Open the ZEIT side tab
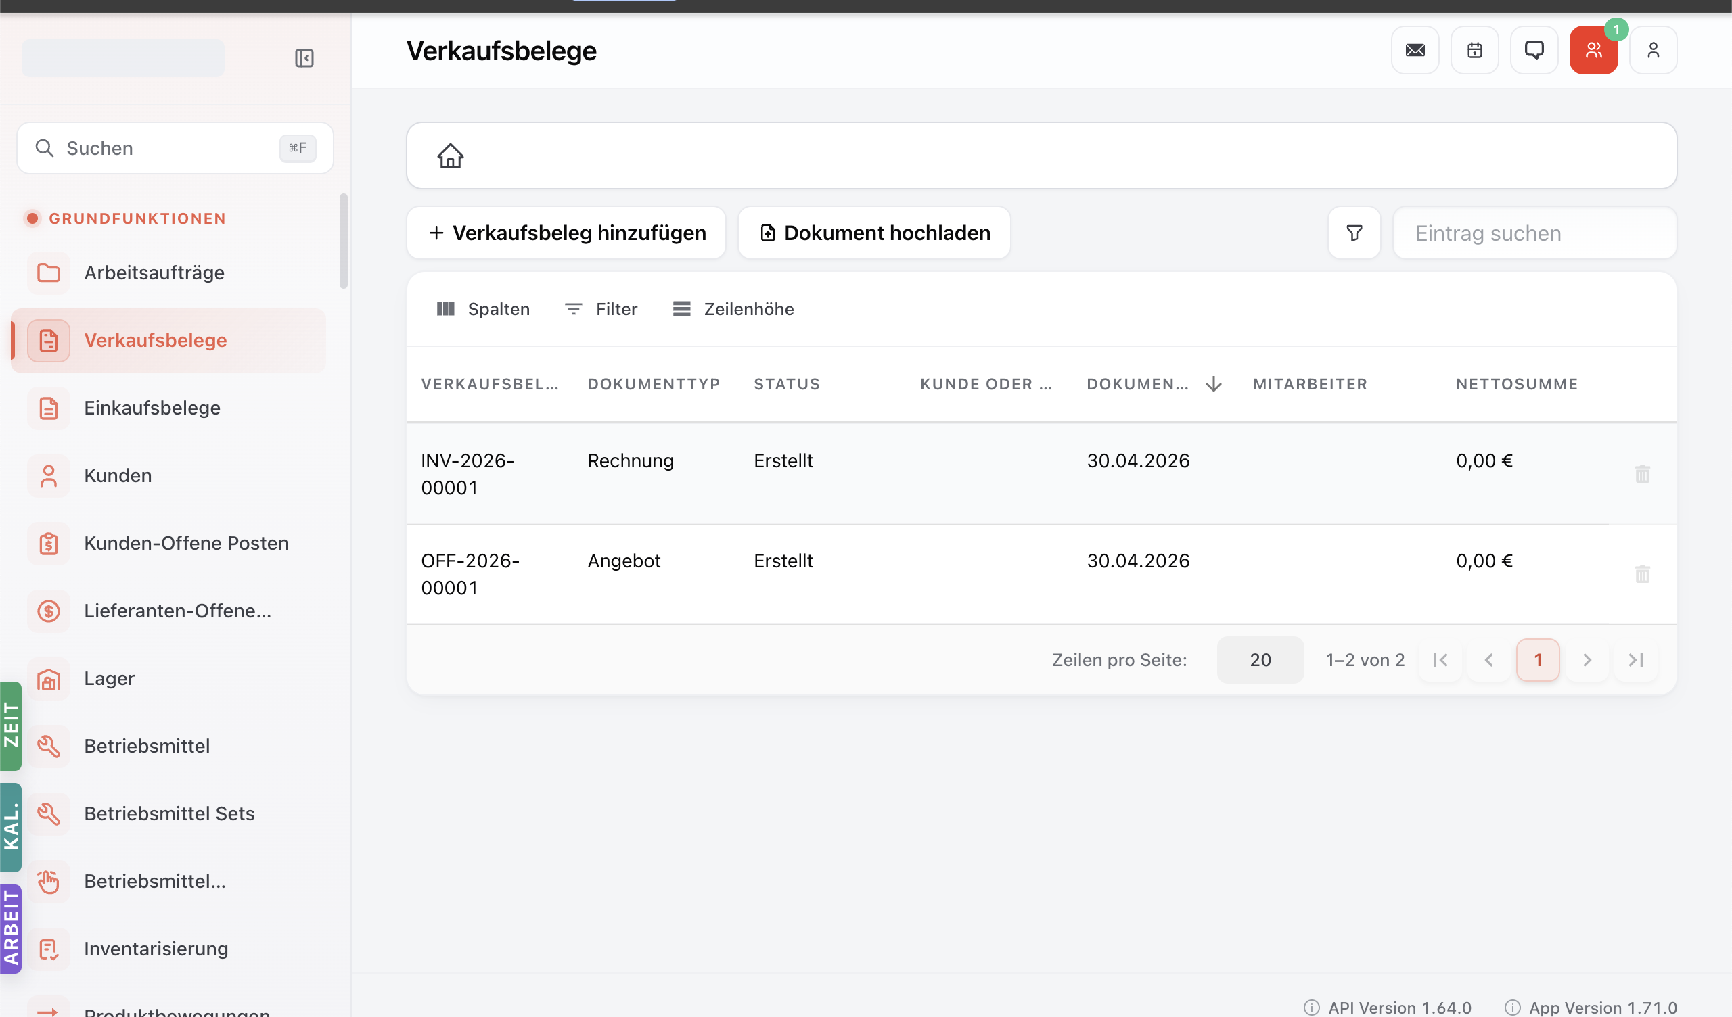This screenshot has width=1732, height=1017. pos(11,726)
